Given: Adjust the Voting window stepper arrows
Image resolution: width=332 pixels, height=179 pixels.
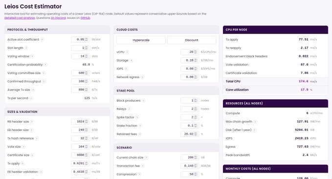Looking at the screenshot, I should (x=87, y=56).
